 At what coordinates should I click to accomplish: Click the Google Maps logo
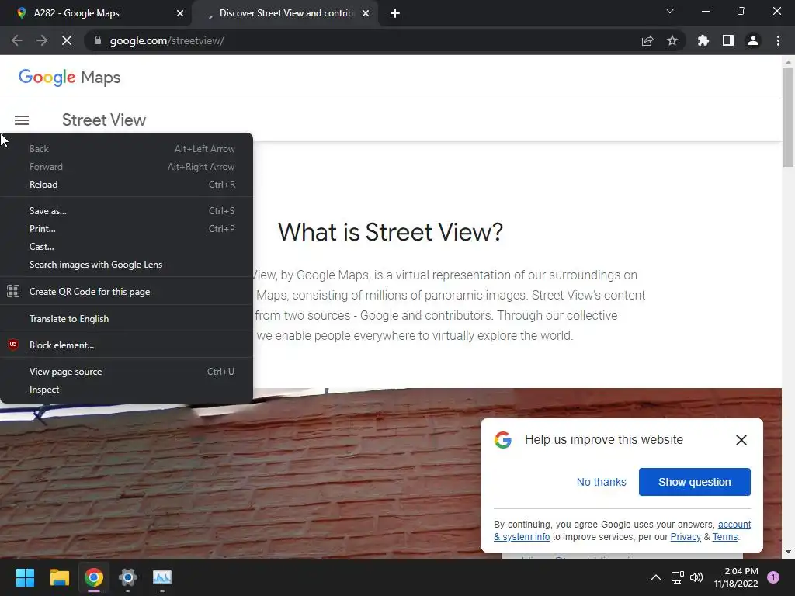[69, 78]
